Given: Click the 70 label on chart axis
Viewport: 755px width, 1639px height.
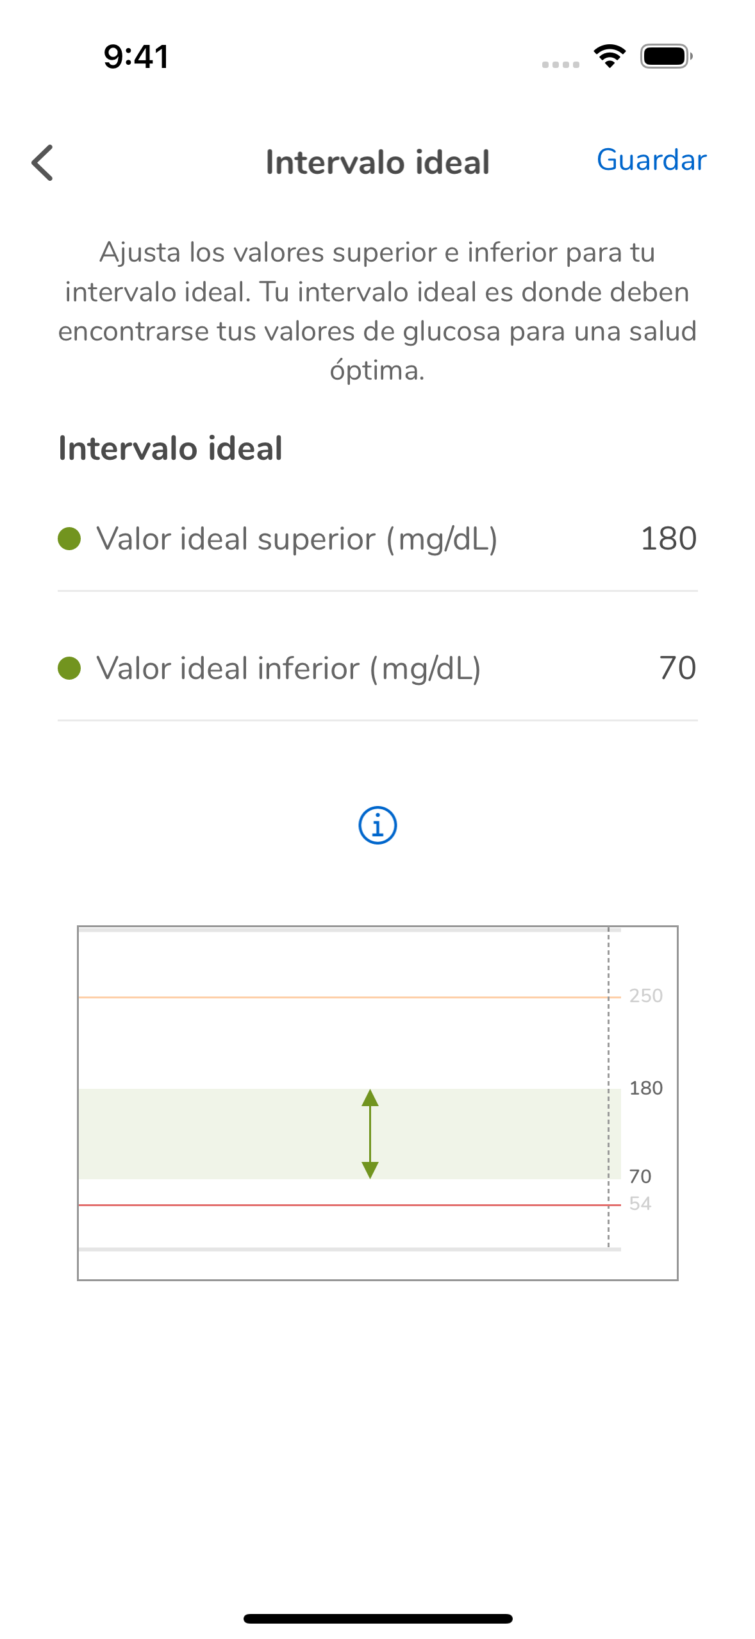Looking at the screenshot, I should [640, 1176].
